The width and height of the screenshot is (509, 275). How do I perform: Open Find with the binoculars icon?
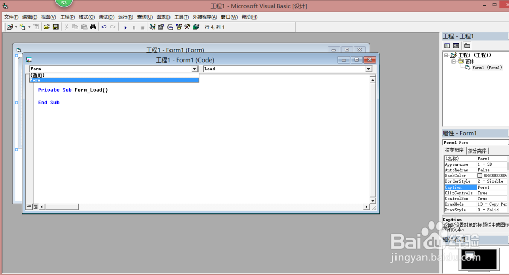93,27
